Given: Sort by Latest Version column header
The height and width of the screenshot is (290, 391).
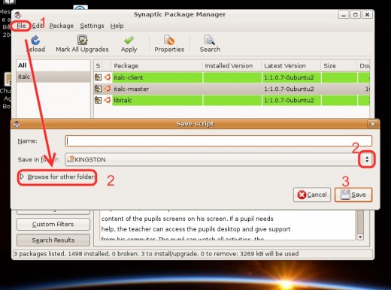Looking at the screenshot, I should click(291, 65).
